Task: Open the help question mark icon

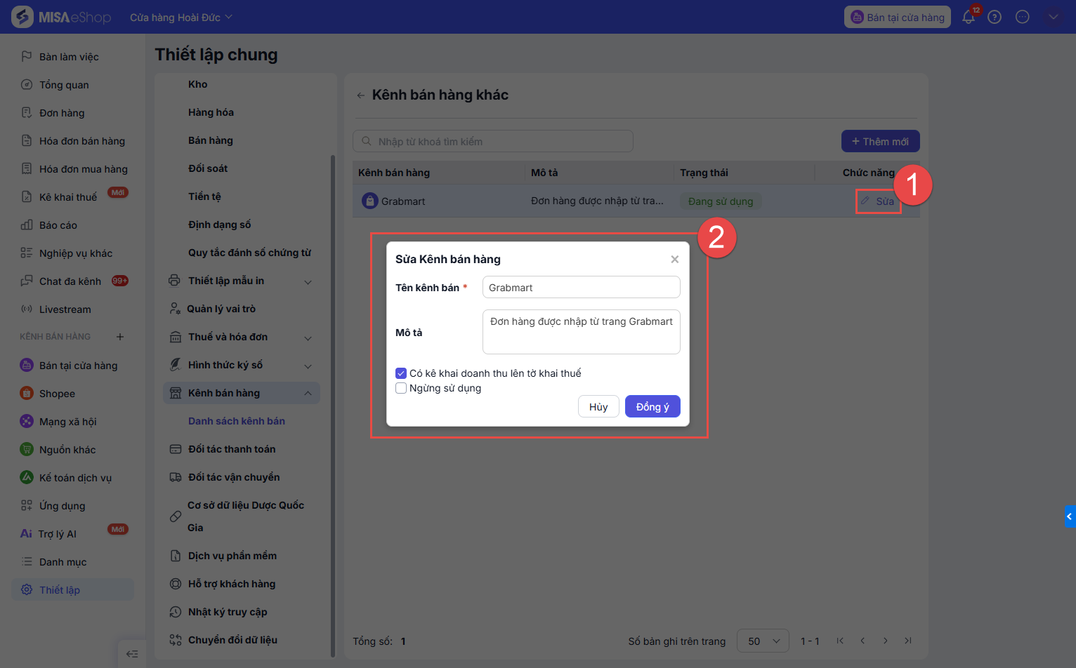Action: click(995, 18)
